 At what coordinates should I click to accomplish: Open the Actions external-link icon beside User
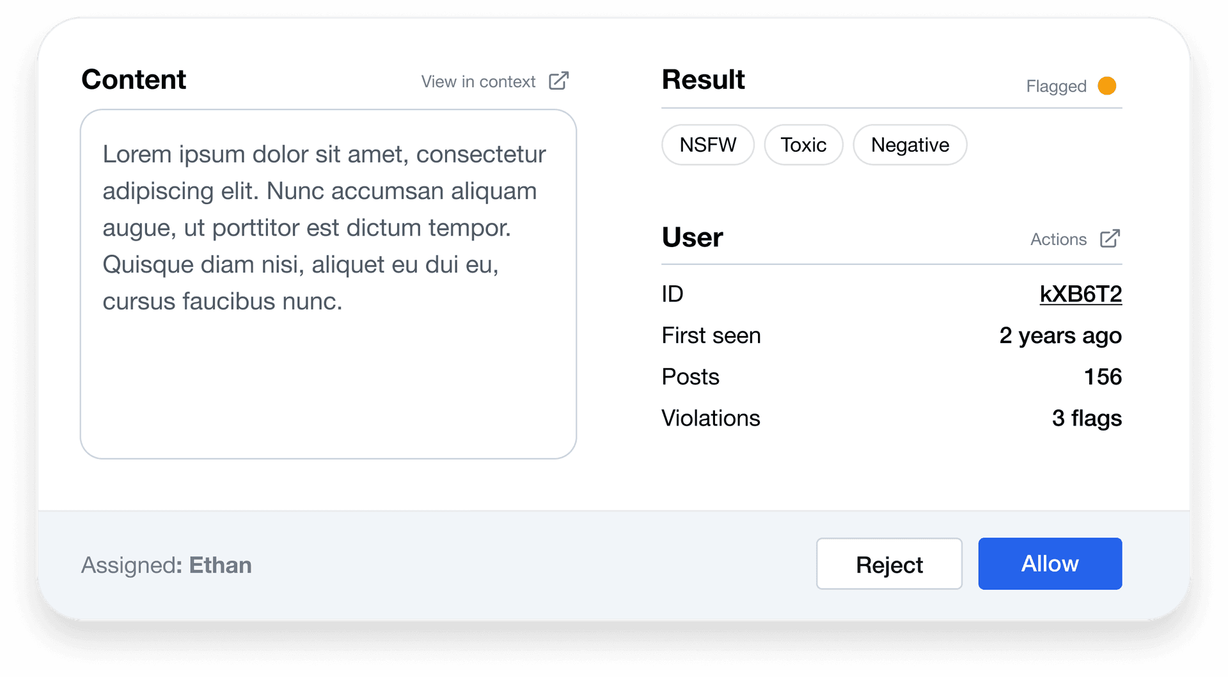click(1111, 237)
